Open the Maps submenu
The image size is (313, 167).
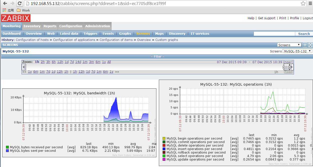(x=159, y=33)
